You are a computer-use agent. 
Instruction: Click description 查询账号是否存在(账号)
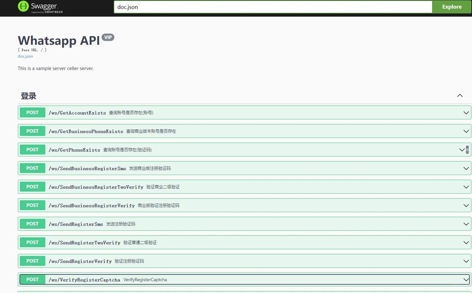(131, 113)
